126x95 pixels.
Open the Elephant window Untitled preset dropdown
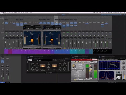coord(81,56)
